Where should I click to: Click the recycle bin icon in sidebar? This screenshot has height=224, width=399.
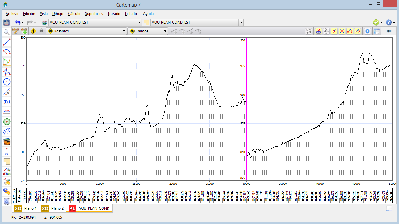pos(7,202)
